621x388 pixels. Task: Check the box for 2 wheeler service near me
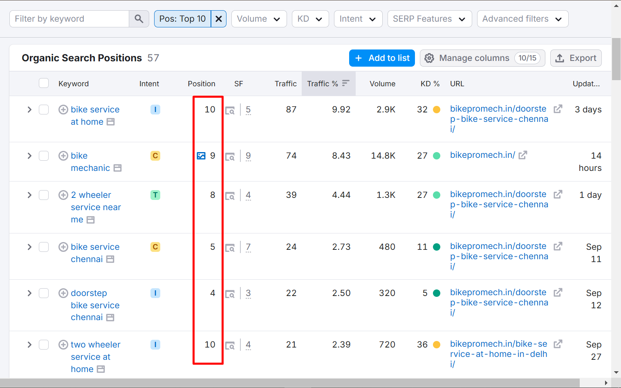pyautogui.click(x=44, y=195)
